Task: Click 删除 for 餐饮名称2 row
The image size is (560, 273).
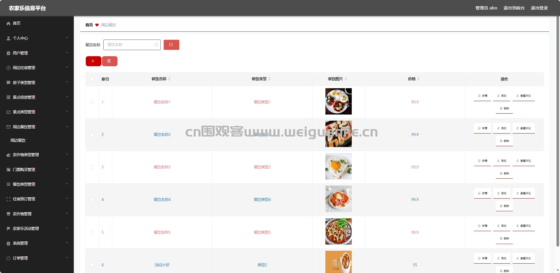Action: coord(504,141)
